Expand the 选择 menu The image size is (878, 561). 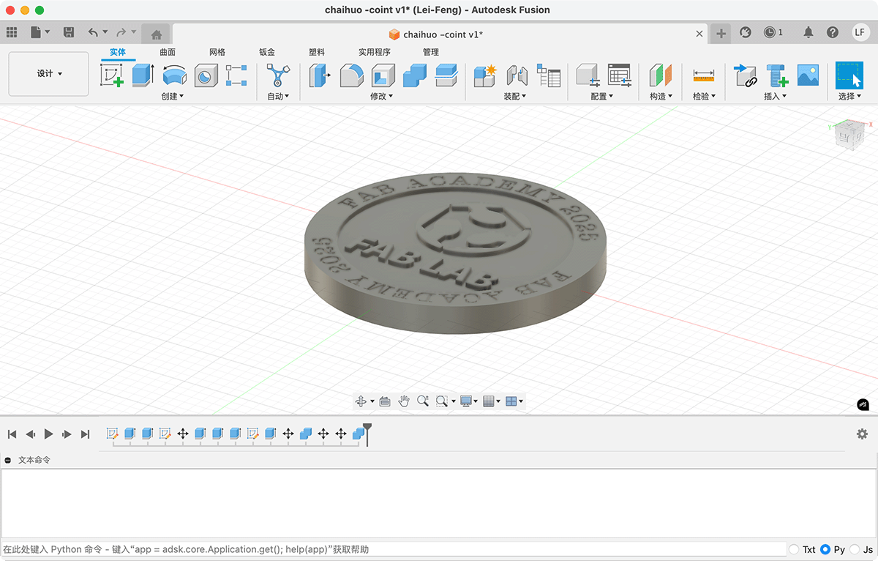click(850, 96)
